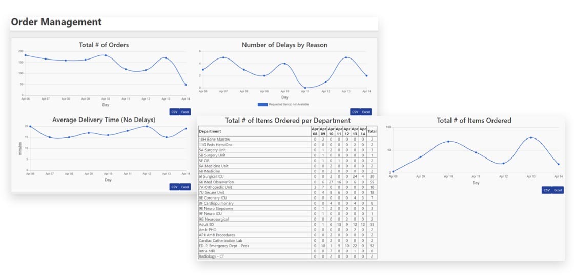The width and height of the screenshot is (574, 277).
Task: Export Total # of Orders chart to Excel
Action: click(x=185, y=112)
